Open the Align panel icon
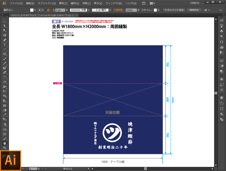226x171 pixels. (221, 114)
